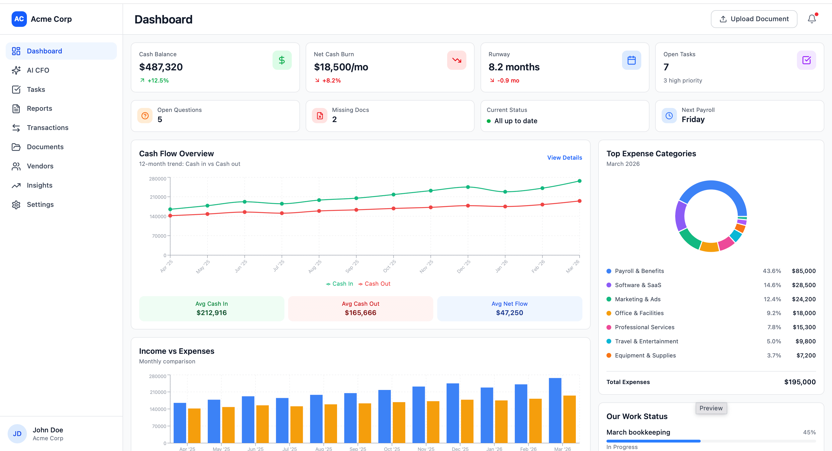
Task: Click the Upload Document button
Action: pyautogui.click(x=754, y=19)
